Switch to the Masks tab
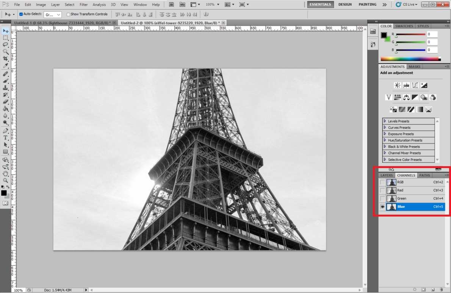Viewport: 451px width, 293px height. [x=415, y=67]
